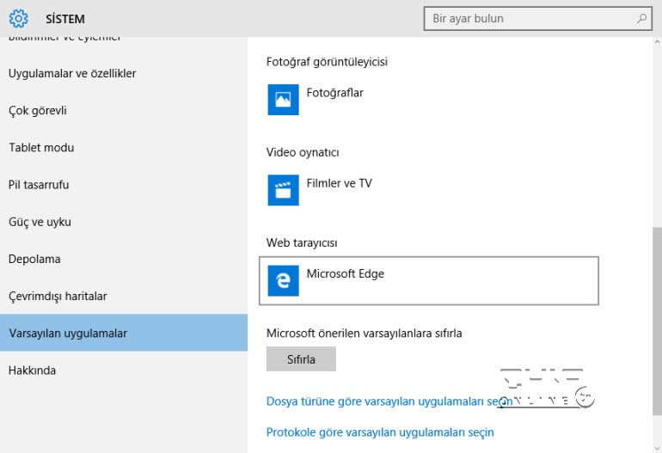Screen dimensions: 662x453
Task: Choose default video player Filmler ve TV
Action: point(428,190)
